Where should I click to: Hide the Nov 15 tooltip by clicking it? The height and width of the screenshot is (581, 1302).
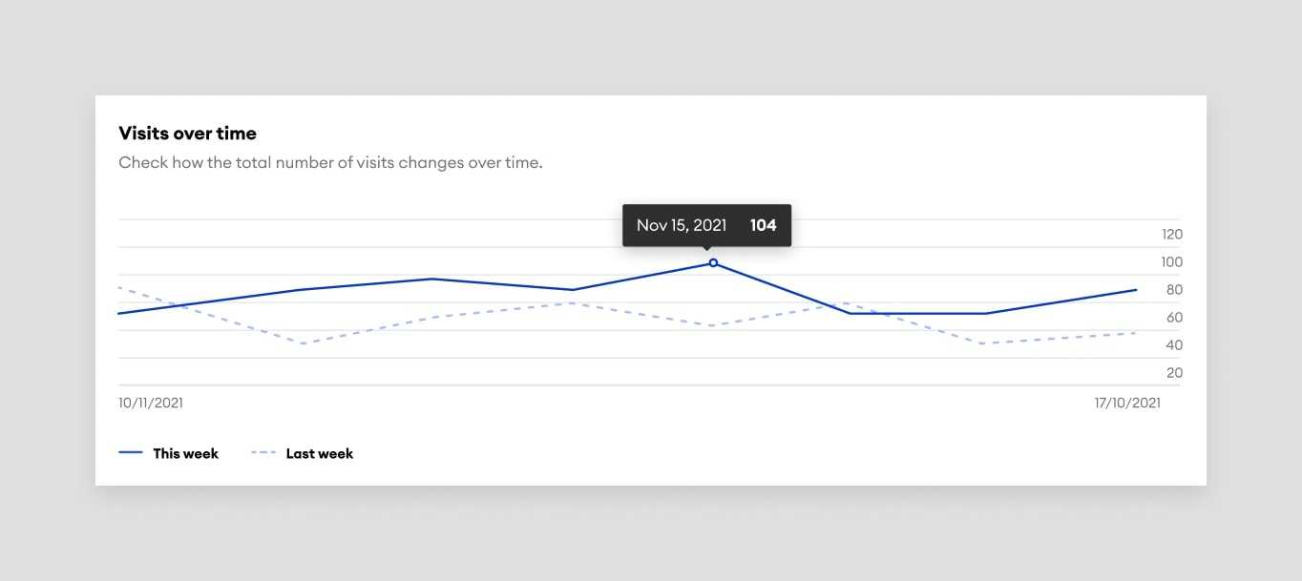pos(705,225)
